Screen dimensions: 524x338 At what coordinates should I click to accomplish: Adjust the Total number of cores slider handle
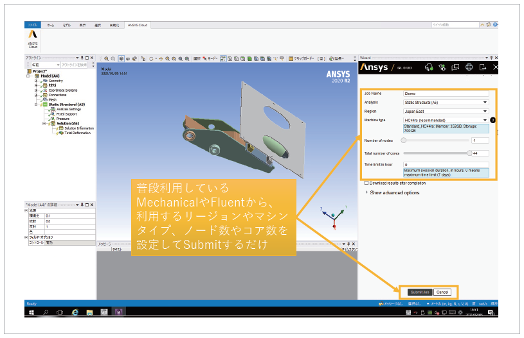469,153
